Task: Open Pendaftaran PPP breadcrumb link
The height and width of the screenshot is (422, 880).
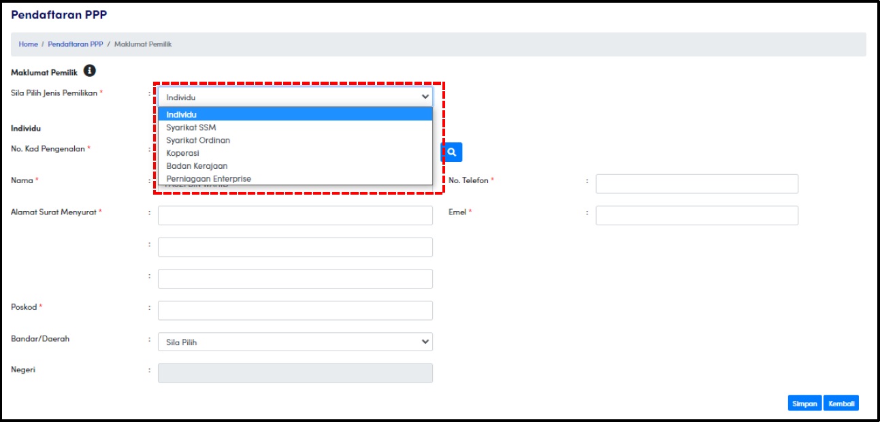Action: 76,44
